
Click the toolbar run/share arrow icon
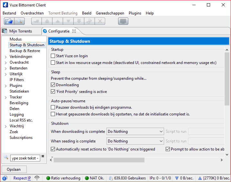37,21
